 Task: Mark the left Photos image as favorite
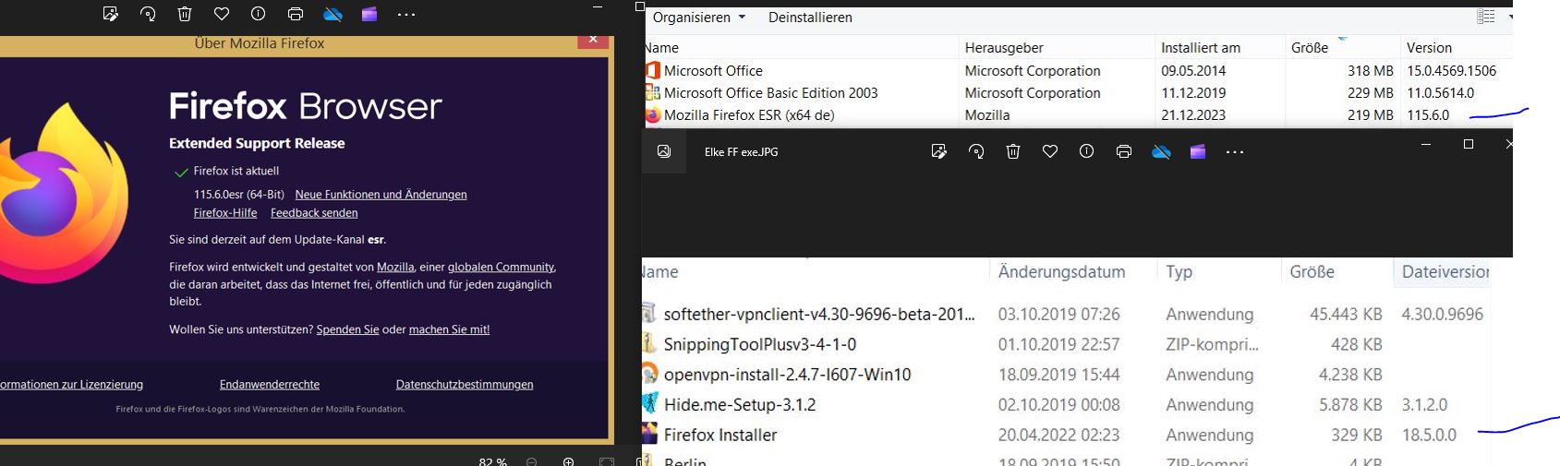coord(222,14)
